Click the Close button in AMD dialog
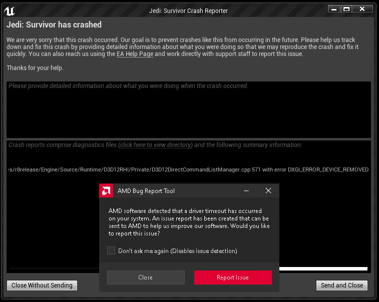The height and width of the screenshot is (302, 379). click(x=146, y=277)
